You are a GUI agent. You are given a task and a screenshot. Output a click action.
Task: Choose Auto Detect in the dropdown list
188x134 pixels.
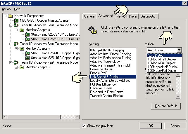click(x=165, y=55)
